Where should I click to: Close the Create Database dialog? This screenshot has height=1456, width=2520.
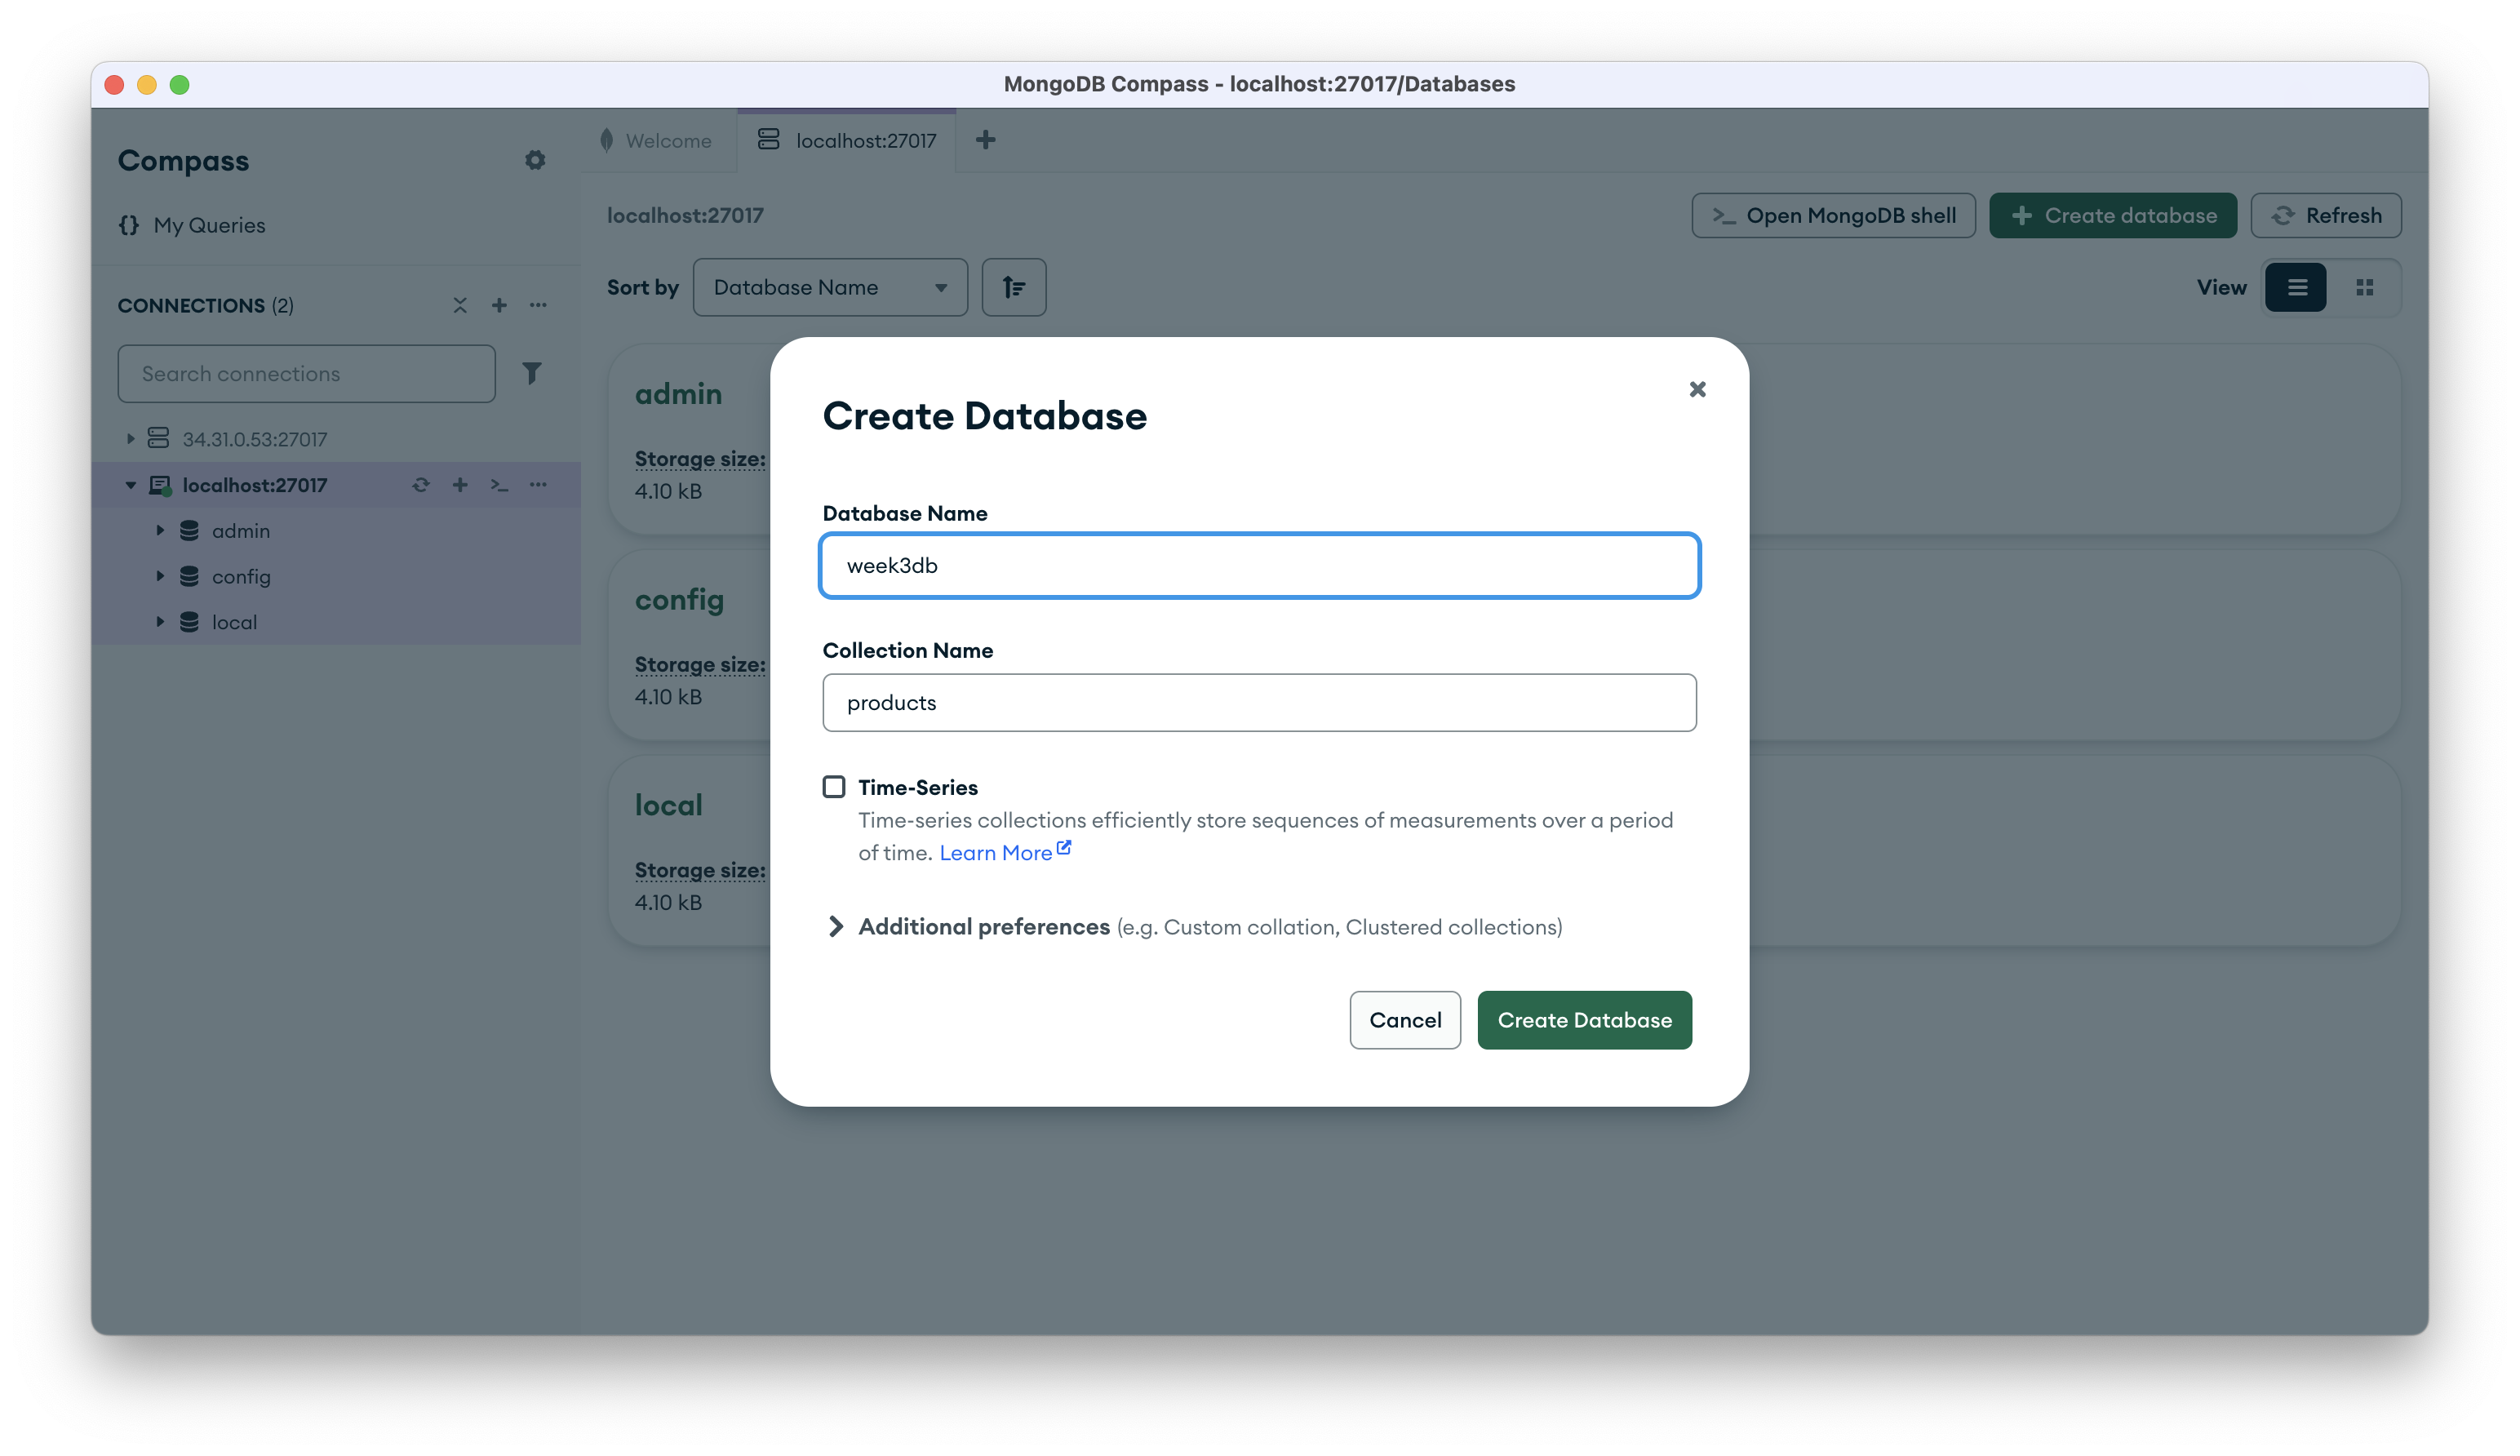(1697, 389)
